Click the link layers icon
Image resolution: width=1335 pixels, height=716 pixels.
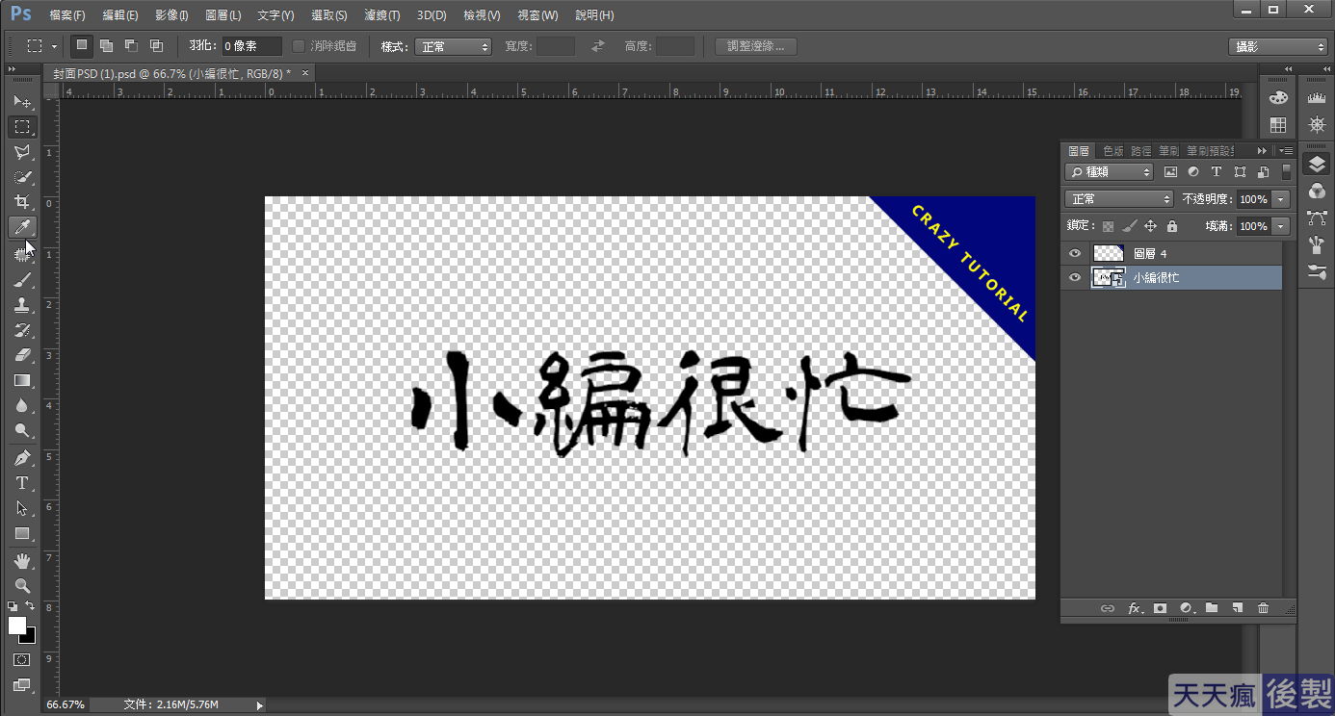[1108, 608]
